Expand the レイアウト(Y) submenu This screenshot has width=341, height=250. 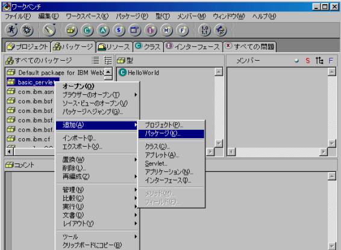pos(97,224)
